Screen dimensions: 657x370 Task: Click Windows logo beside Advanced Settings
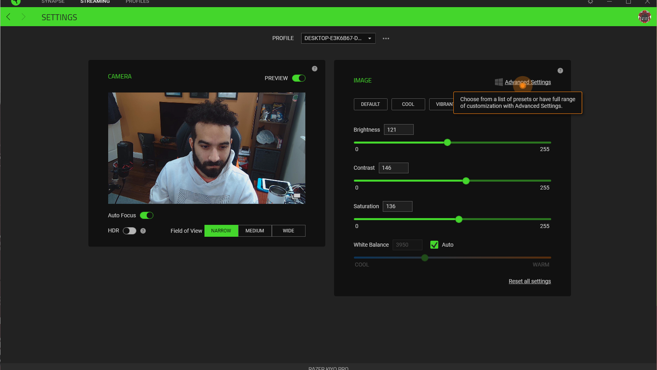click(x=498, y=82)
